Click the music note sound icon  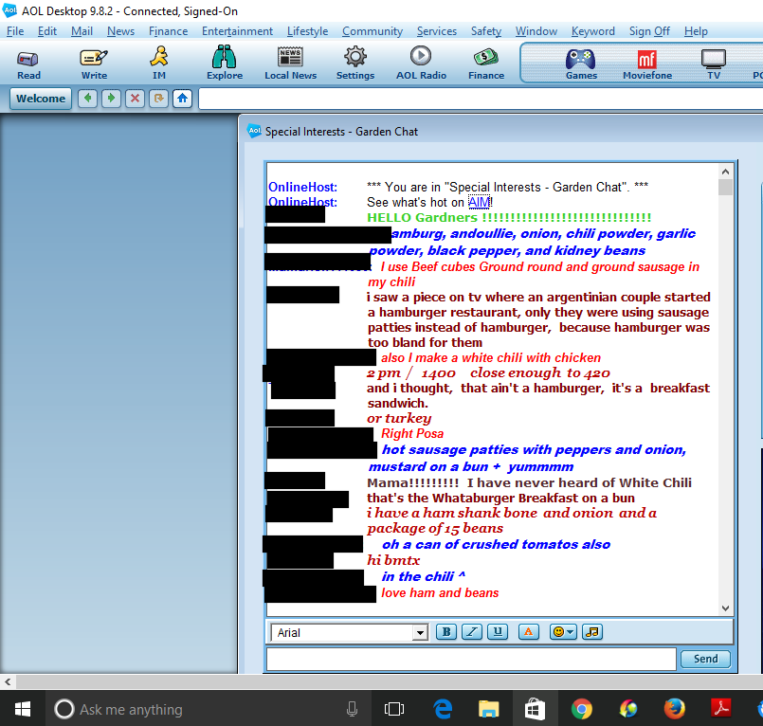coord(592,631)
